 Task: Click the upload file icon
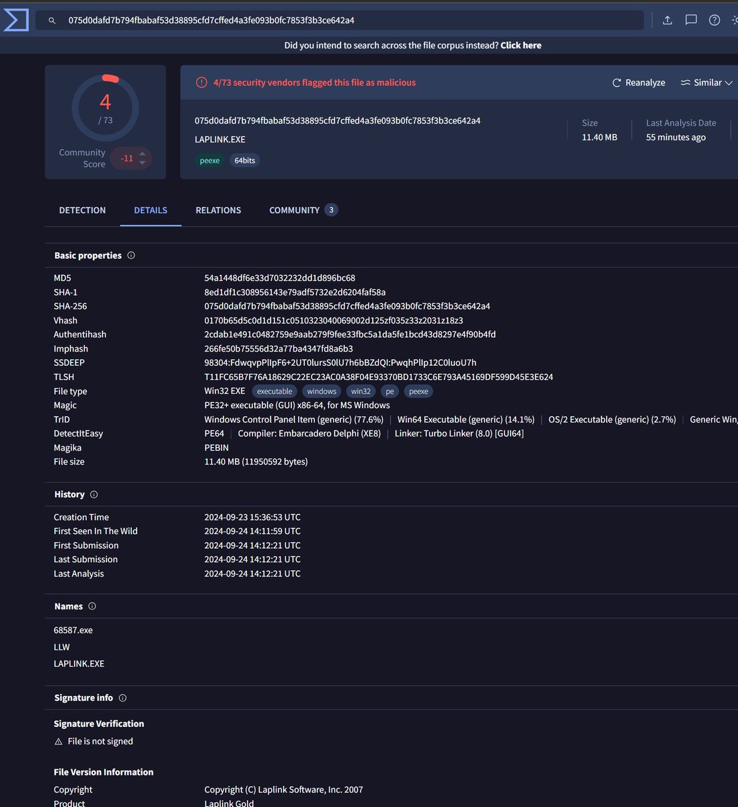tap(667, 20)
